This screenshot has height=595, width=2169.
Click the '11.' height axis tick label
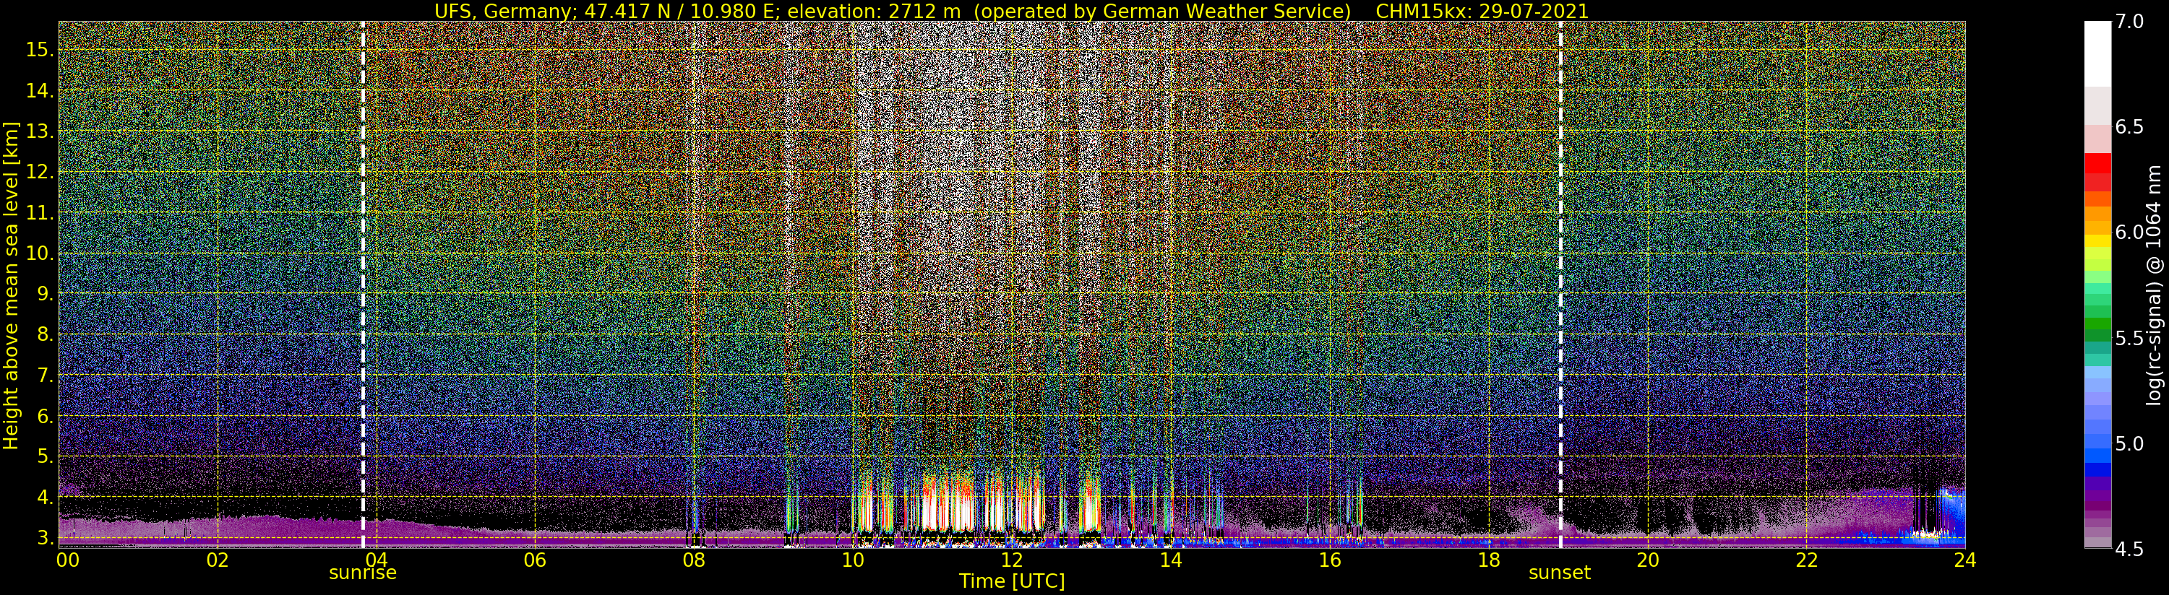(x=39, y=213)
